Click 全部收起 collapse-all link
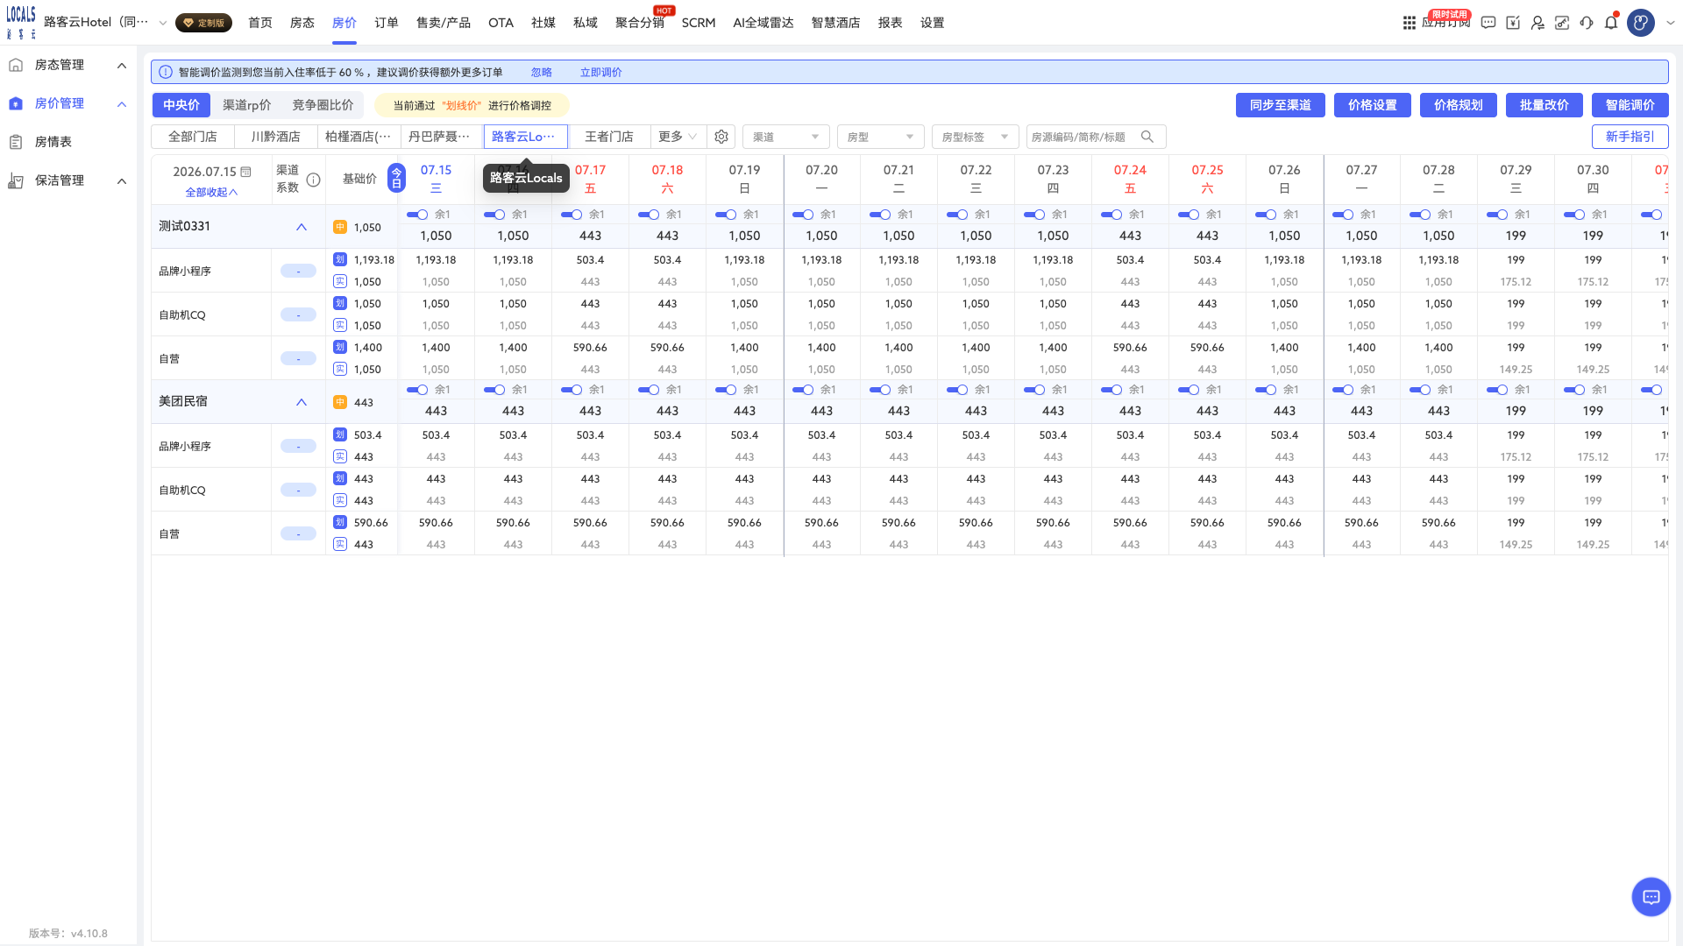Image resolution: width=1683 pixels, height=946 pixels. coord(211,192)
